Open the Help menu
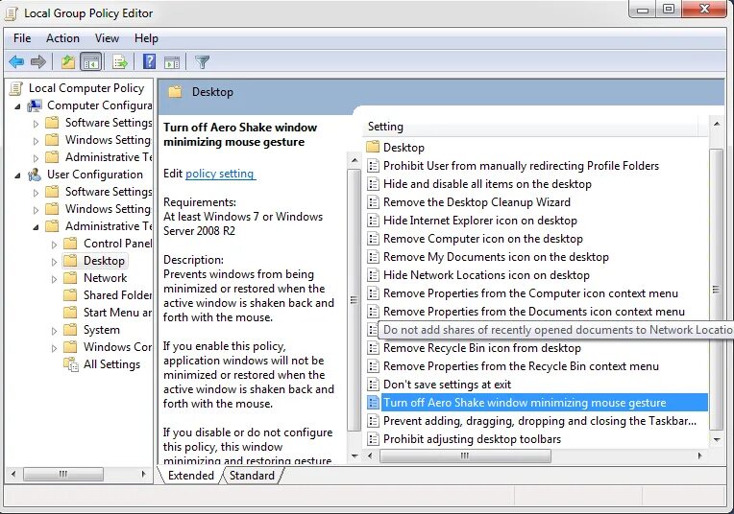Image resolution: width=734 pixels, height=514 pixels. coord(146,38)
